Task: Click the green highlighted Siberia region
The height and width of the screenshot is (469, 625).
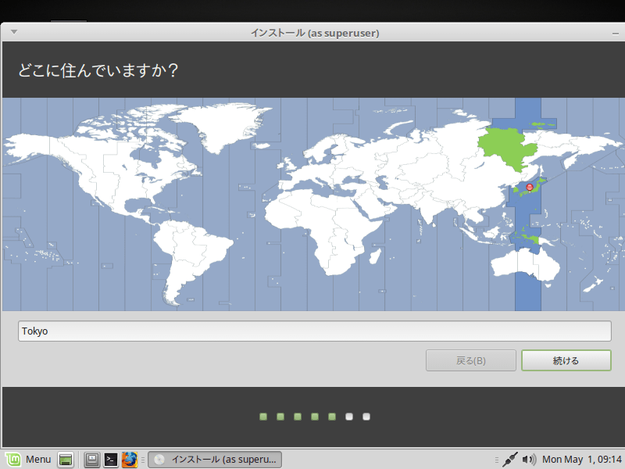Action: (507, 149)
